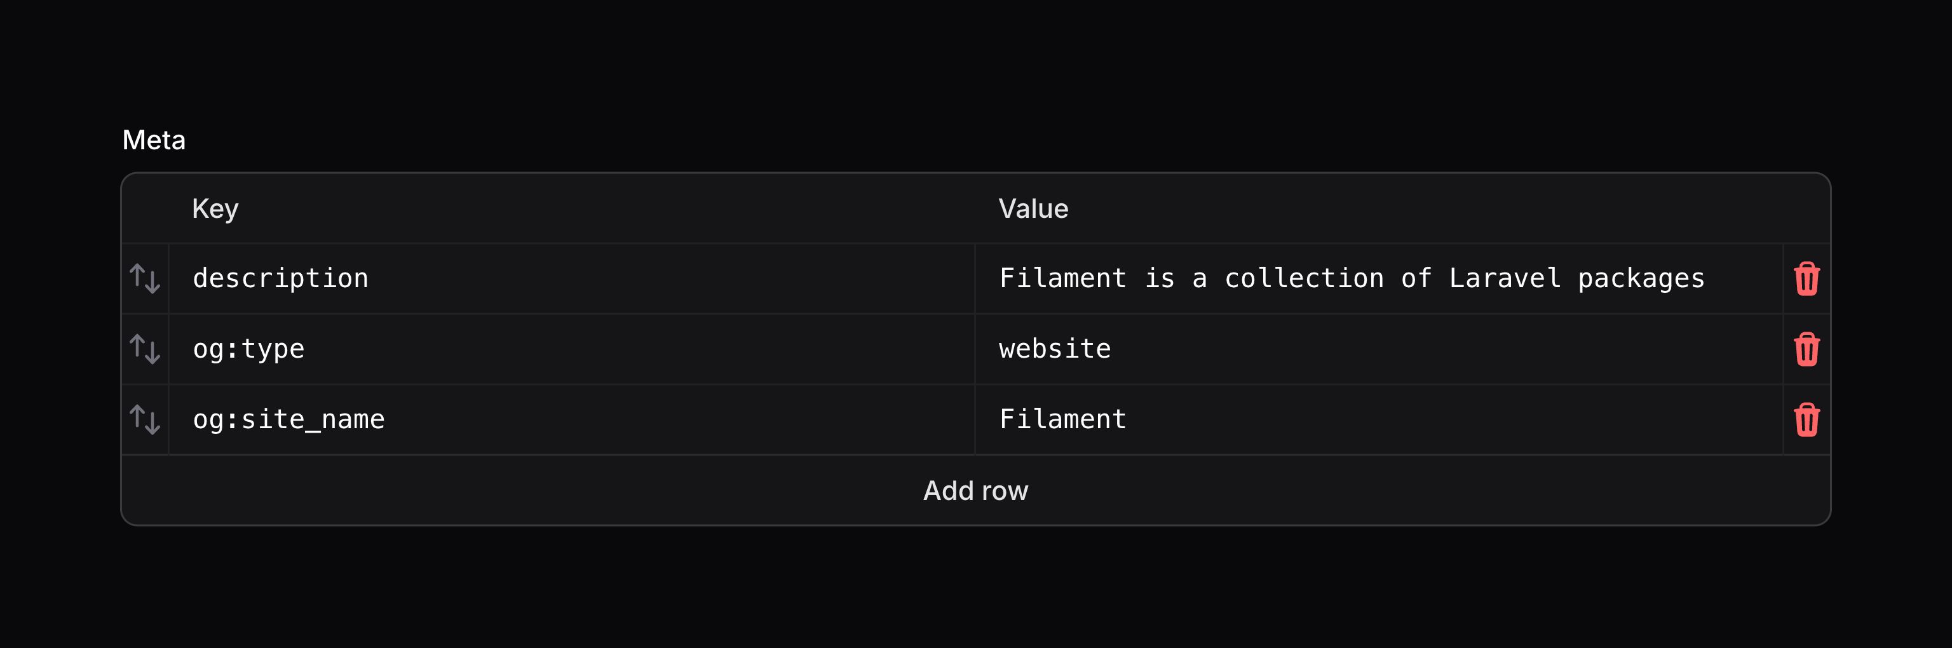Select the Key column header
The image size is (1952, 648).
tap(216, 208)
